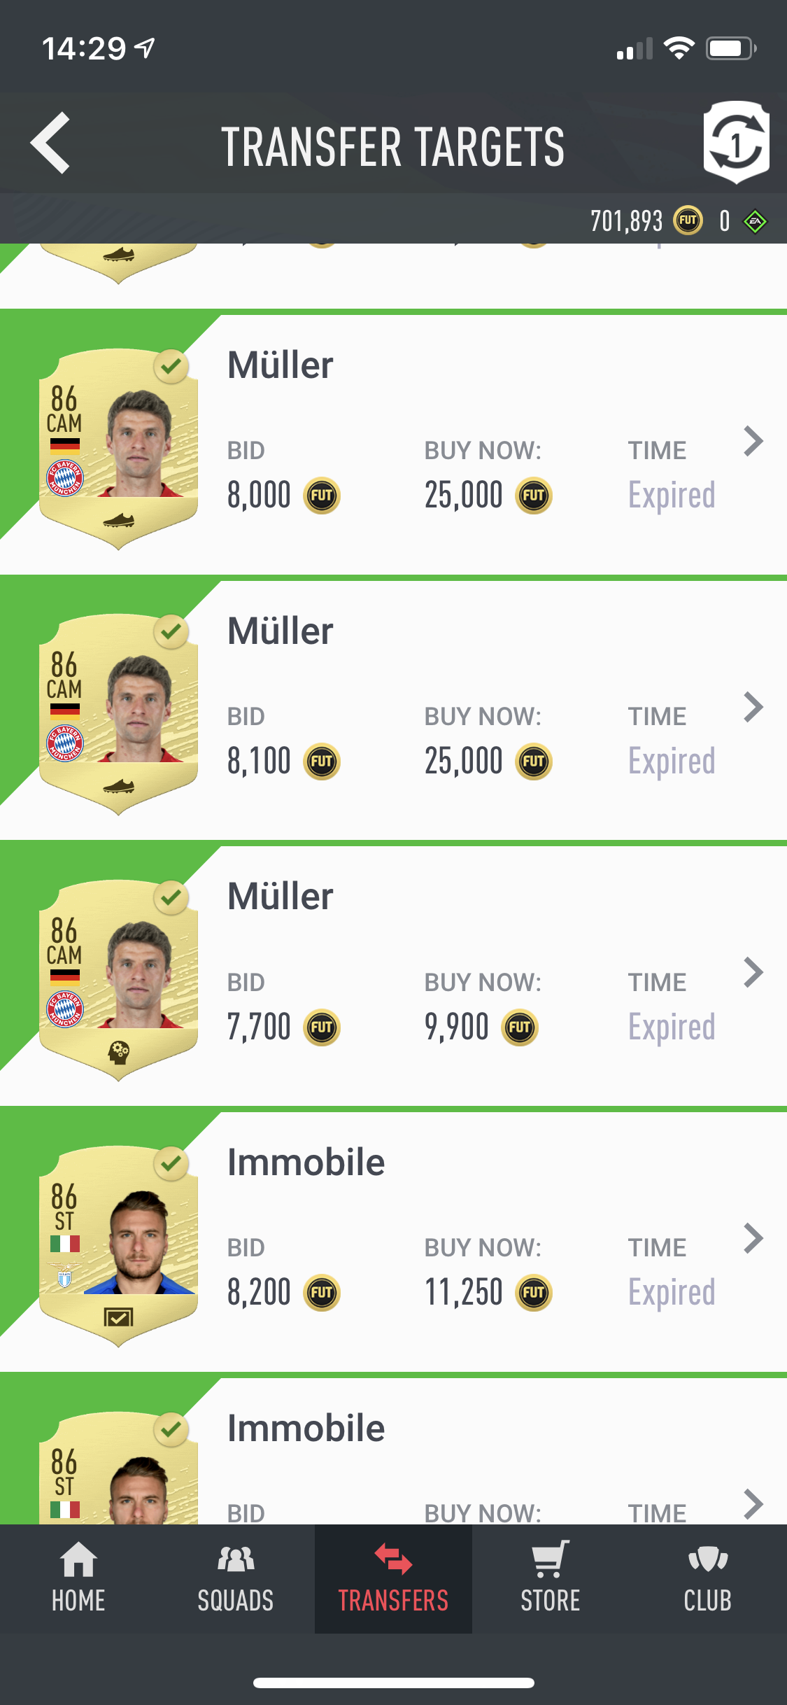Tap the checkmark badge on first Immobile card
Image resolution: width=787 pixels, height=1705 pixels.
171,1164
